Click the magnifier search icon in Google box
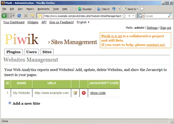The width and height of the screenshot is (174, 124). click(x=170, y=16)
